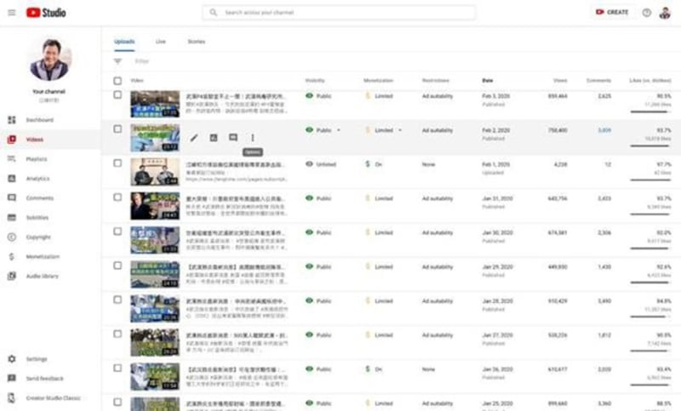The image size is (681, 411).
Task: Click the search across your channel field
Action: click(340, 13)
